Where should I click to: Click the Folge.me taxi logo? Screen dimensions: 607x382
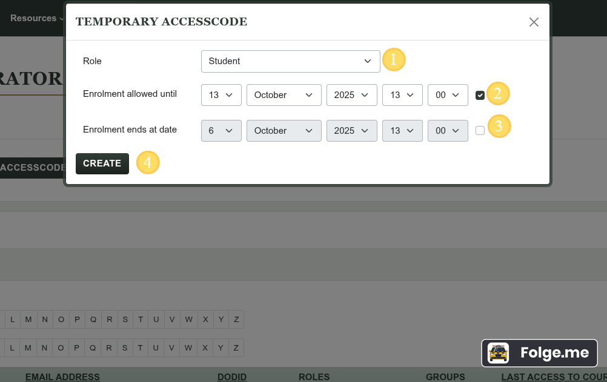(498, 353)
